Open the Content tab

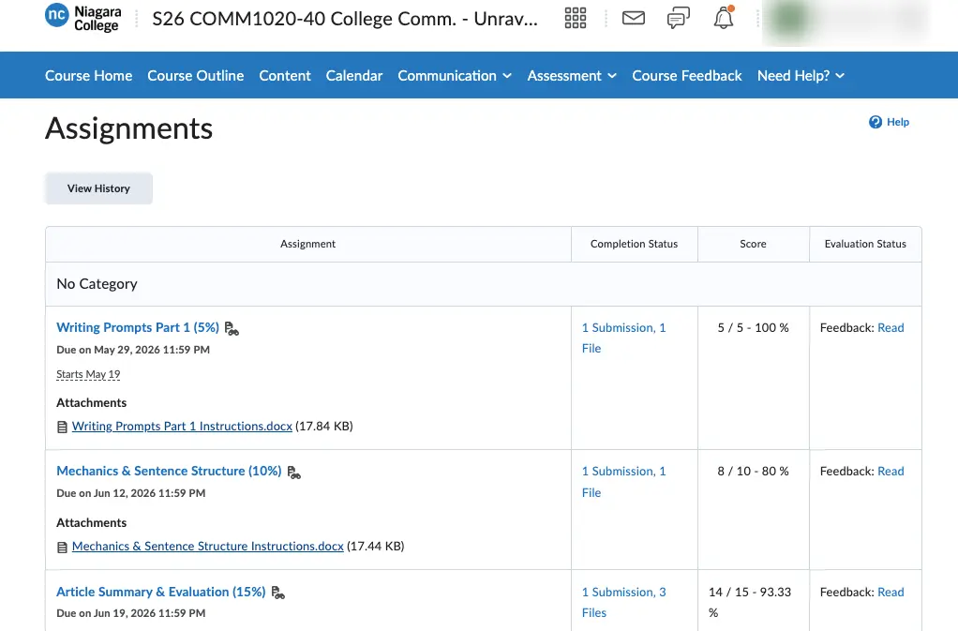click(285, 76)
